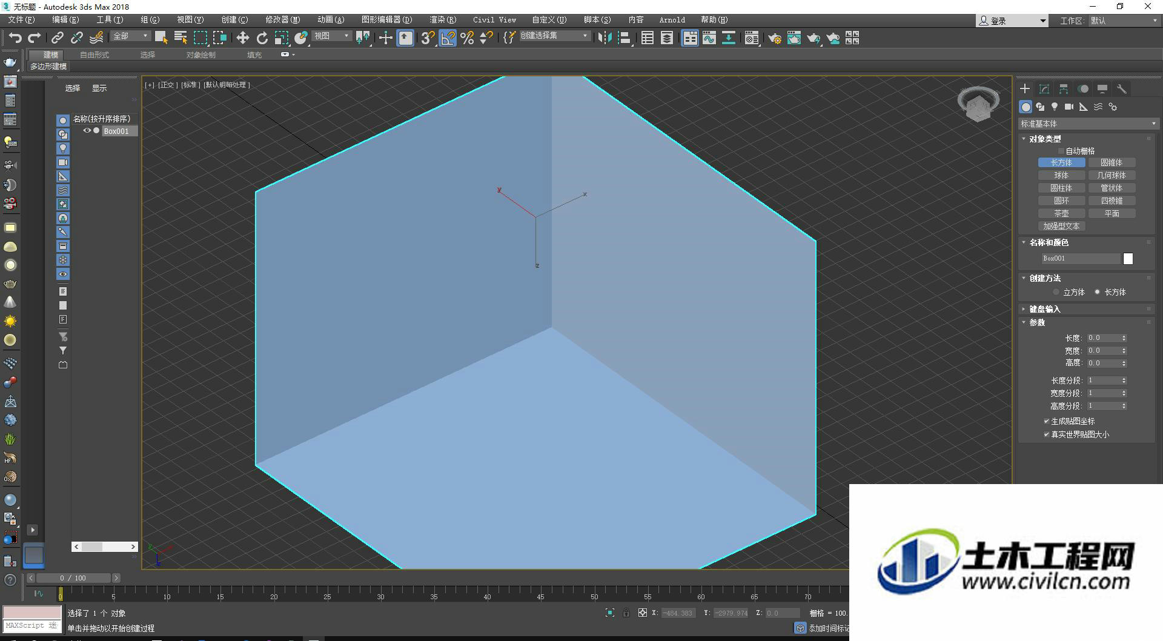The height and width of the screenshot is (641, 1163).
Task: Click the Rectangular Selection Region icon
Action: tap(200, 38)
